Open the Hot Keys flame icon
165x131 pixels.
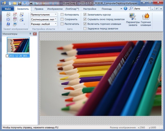pyautogui.click(x=146, y=17)
